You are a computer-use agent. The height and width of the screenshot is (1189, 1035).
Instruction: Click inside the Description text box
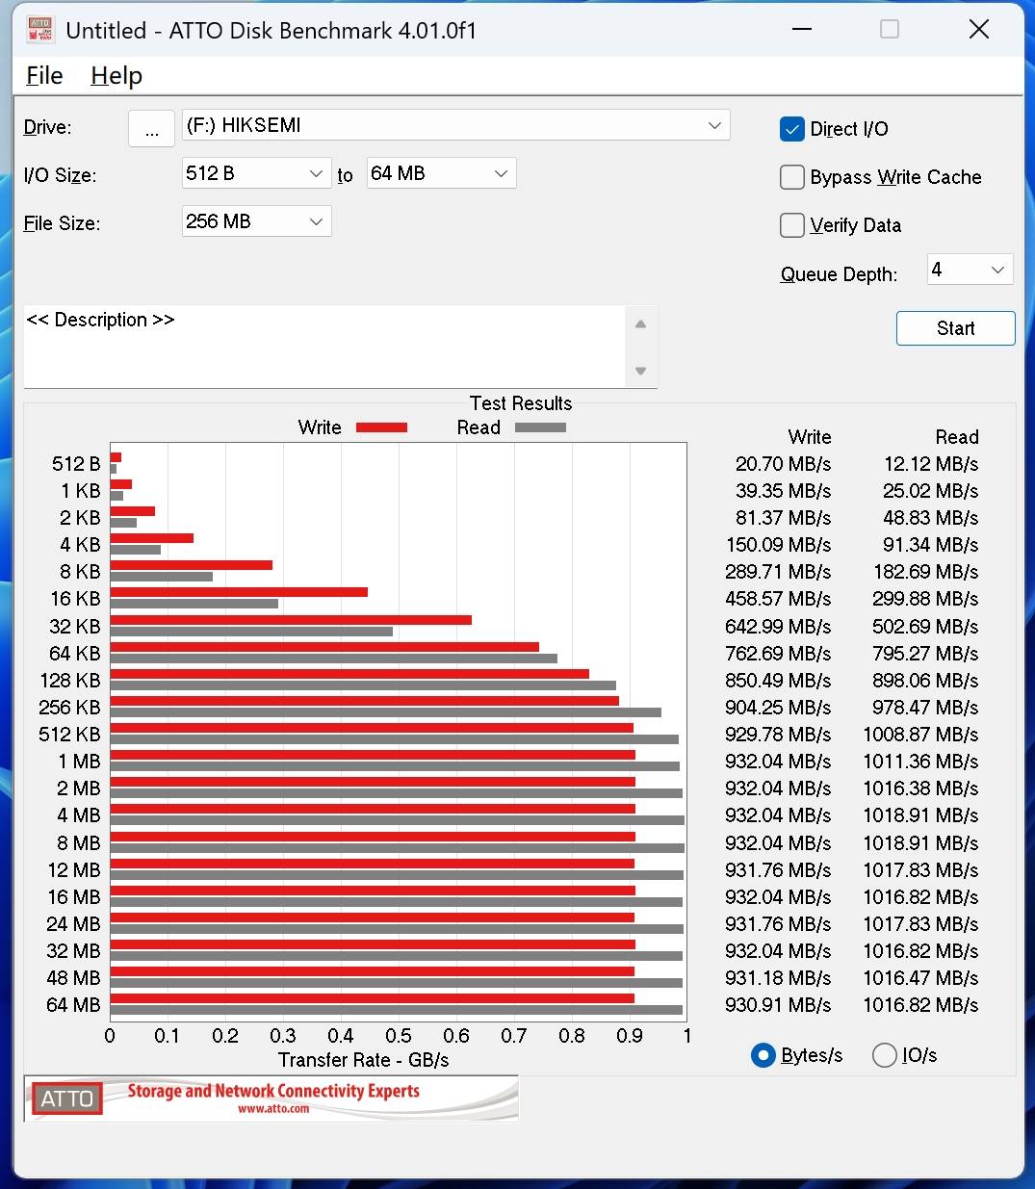pos(324,347)
